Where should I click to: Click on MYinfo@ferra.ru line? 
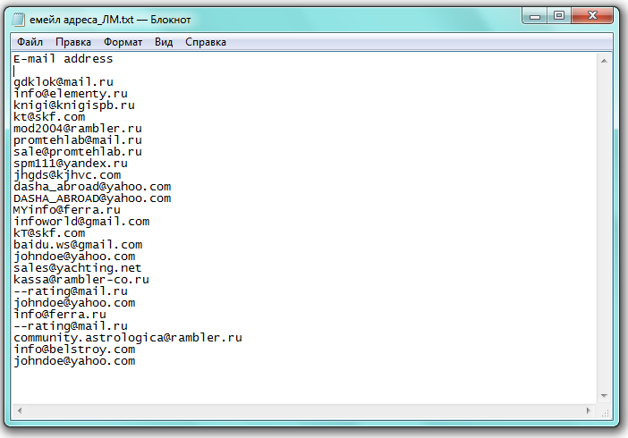click(x=67, y=210)
